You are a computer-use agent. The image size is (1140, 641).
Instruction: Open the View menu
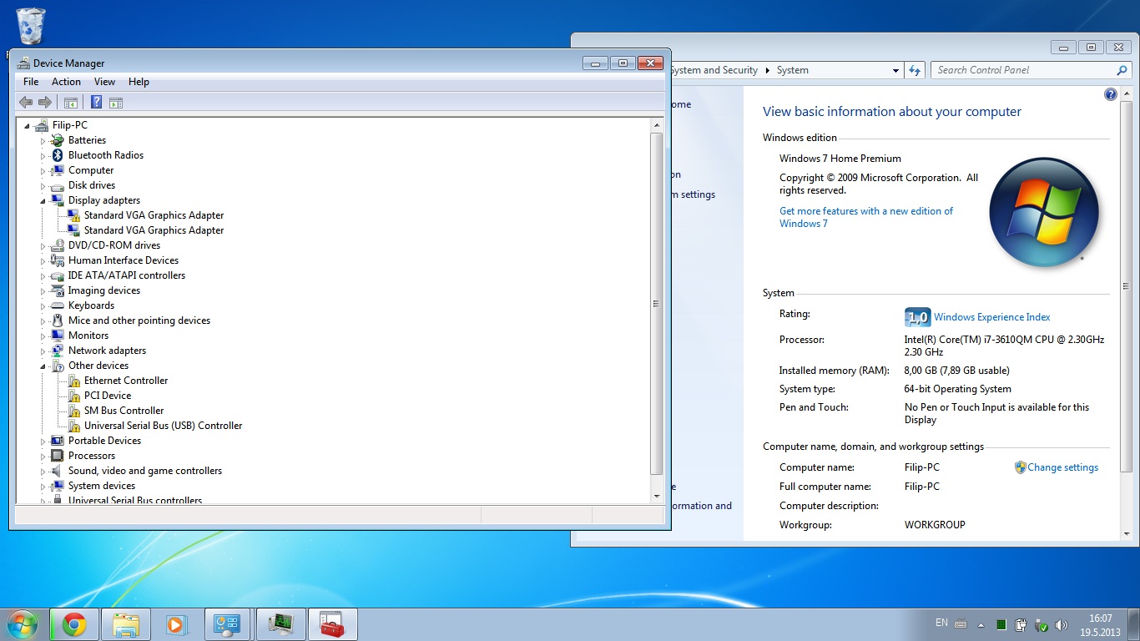click(104, 82)
